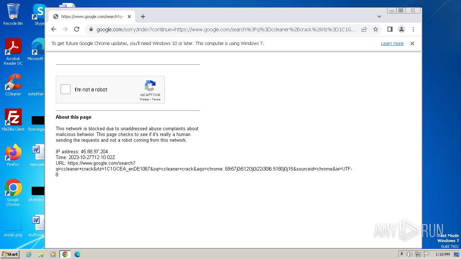461x259 pixels.
Task: Open Chrome side panel
Action: coord(390,29)
